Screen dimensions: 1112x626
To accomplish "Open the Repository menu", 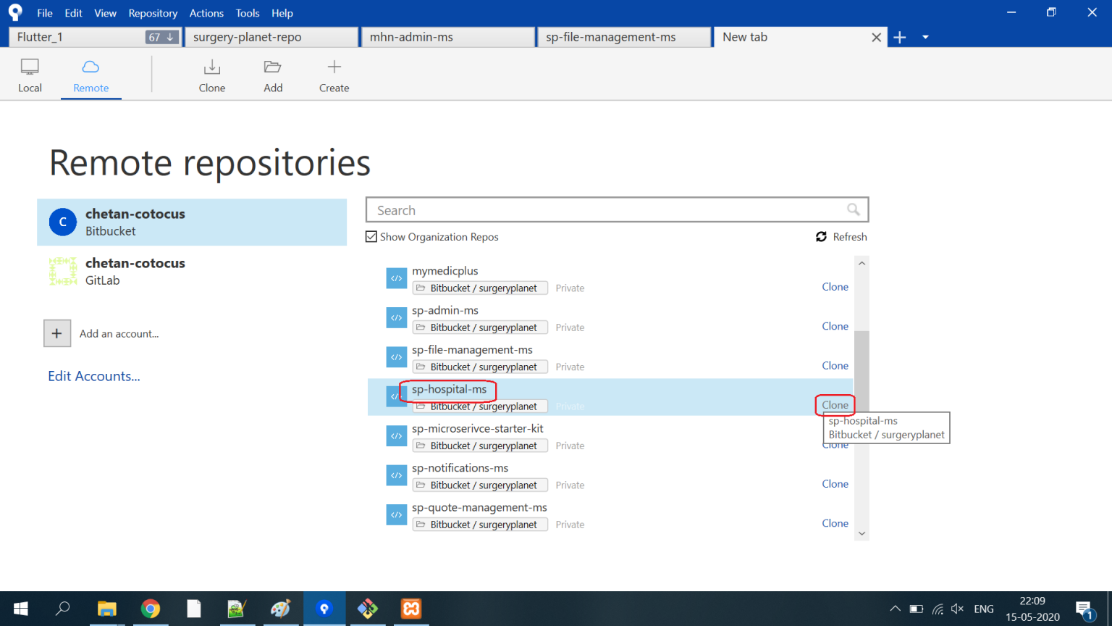I will (153, 13).
